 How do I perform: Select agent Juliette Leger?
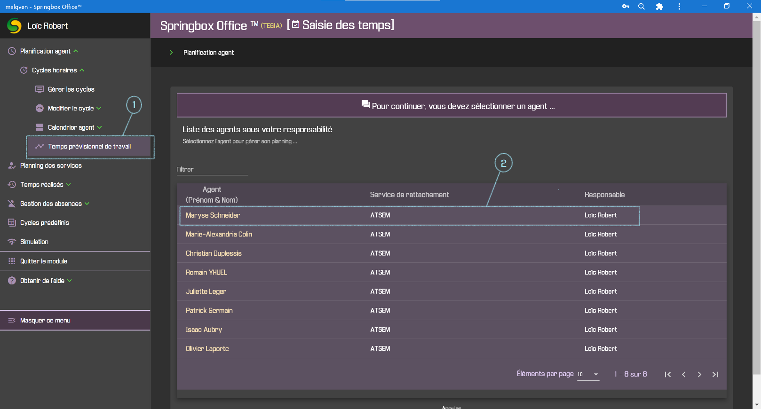pos(206,291)
